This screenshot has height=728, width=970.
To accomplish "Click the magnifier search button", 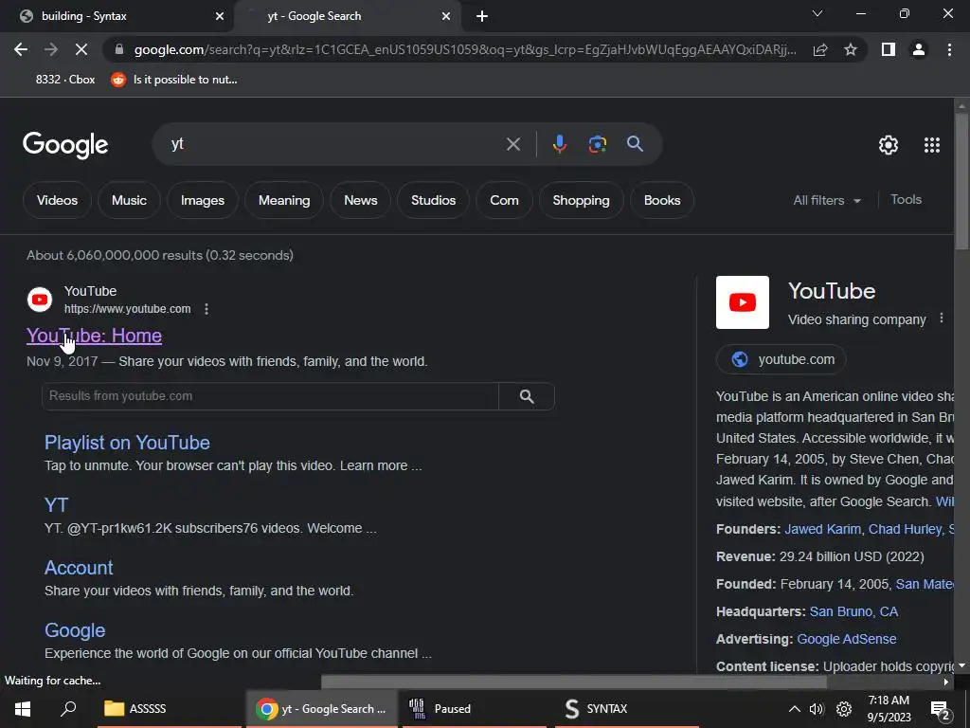I will [635, 144].
